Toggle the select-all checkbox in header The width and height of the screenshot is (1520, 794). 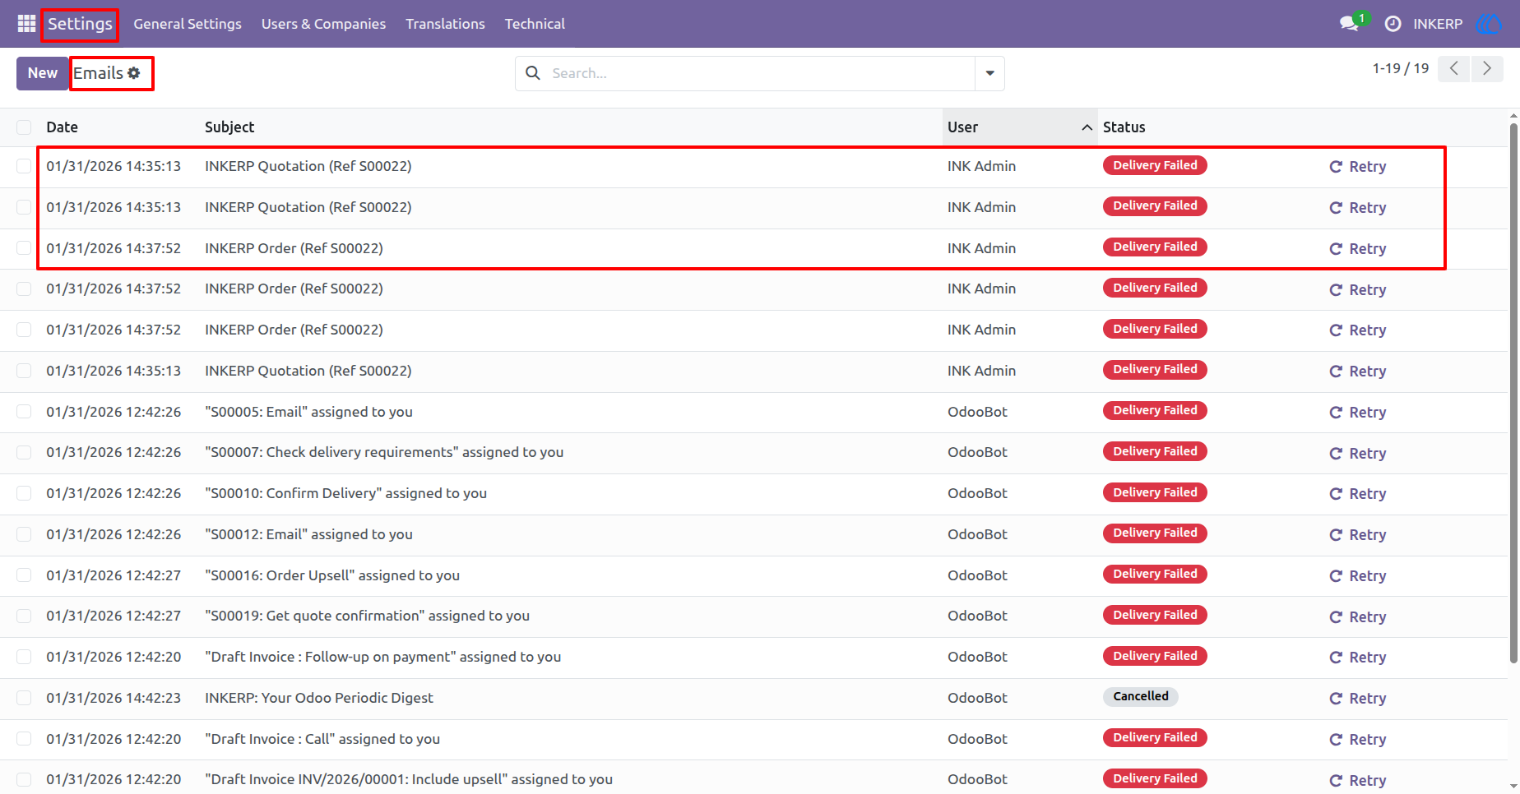tap(24, 127)
